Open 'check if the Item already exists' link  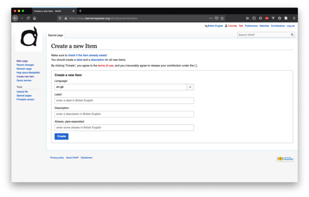pos(87,55)
